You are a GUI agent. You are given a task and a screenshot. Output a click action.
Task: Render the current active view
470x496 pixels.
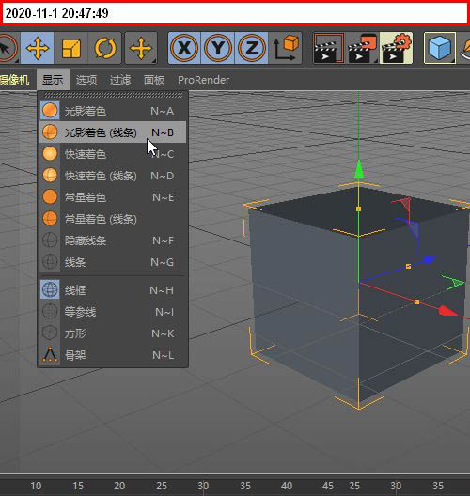point(328,48)
